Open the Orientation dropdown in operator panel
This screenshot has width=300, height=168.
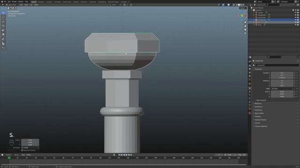30,147
